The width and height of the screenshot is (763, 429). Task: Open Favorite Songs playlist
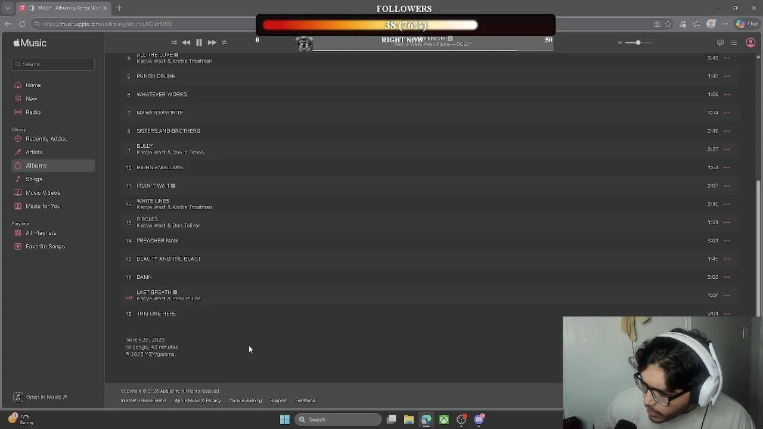45,247
